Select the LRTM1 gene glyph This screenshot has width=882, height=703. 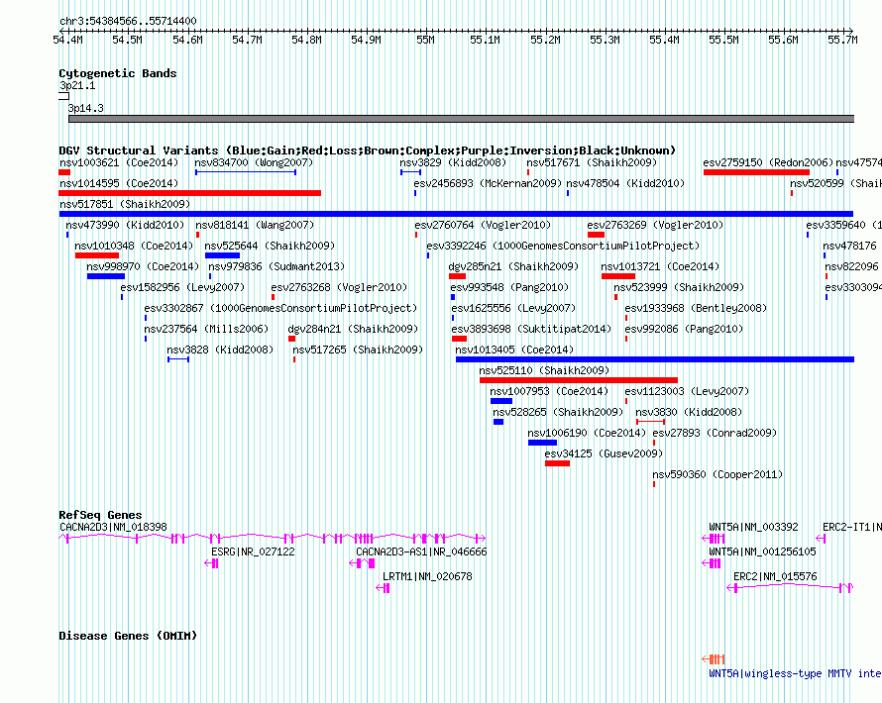tap(384, 588)
